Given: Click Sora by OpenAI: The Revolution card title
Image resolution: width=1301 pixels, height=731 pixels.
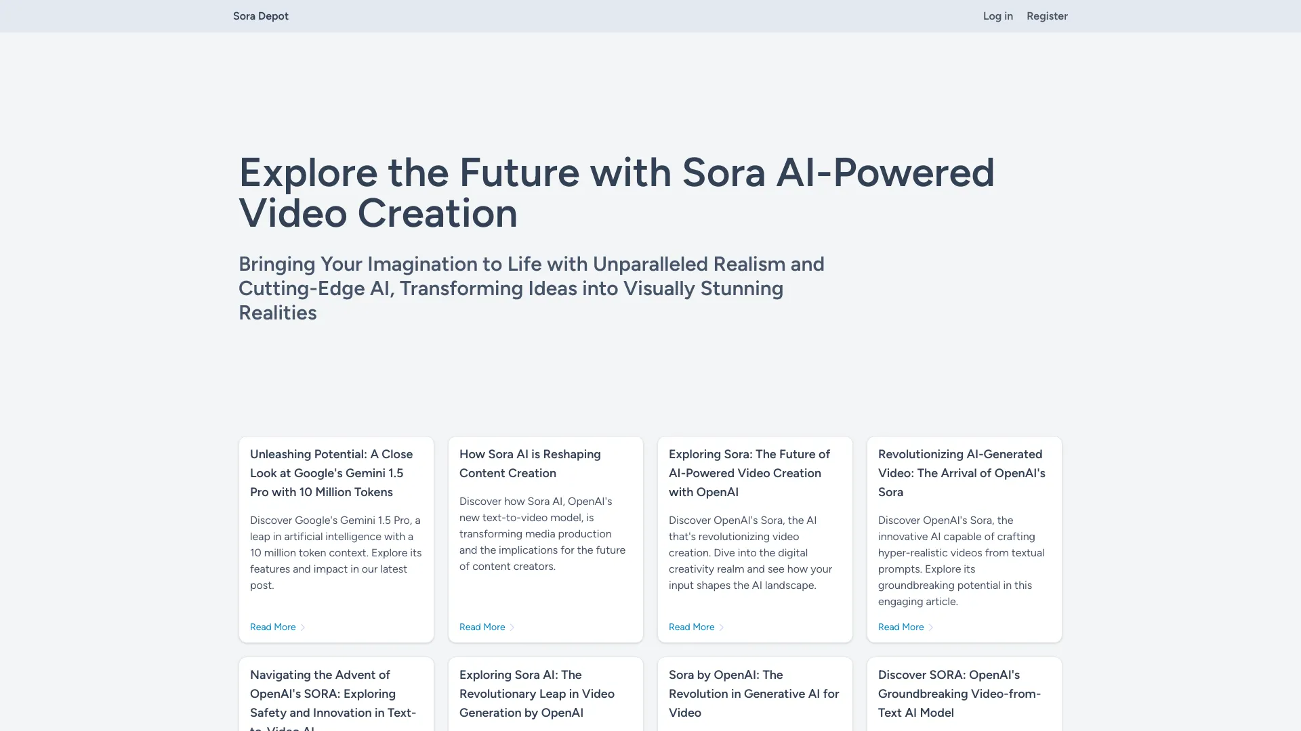Looking at the screenshot, I should point(753,694).
